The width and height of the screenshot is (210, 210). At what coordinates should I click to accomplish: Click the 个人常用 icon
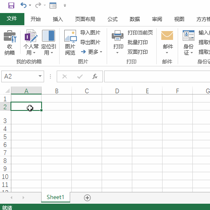(31, 36)
